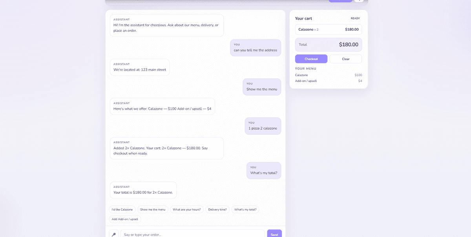
Task: Pick the "What's my total?" suggestion chip
Action: point(245,210)
